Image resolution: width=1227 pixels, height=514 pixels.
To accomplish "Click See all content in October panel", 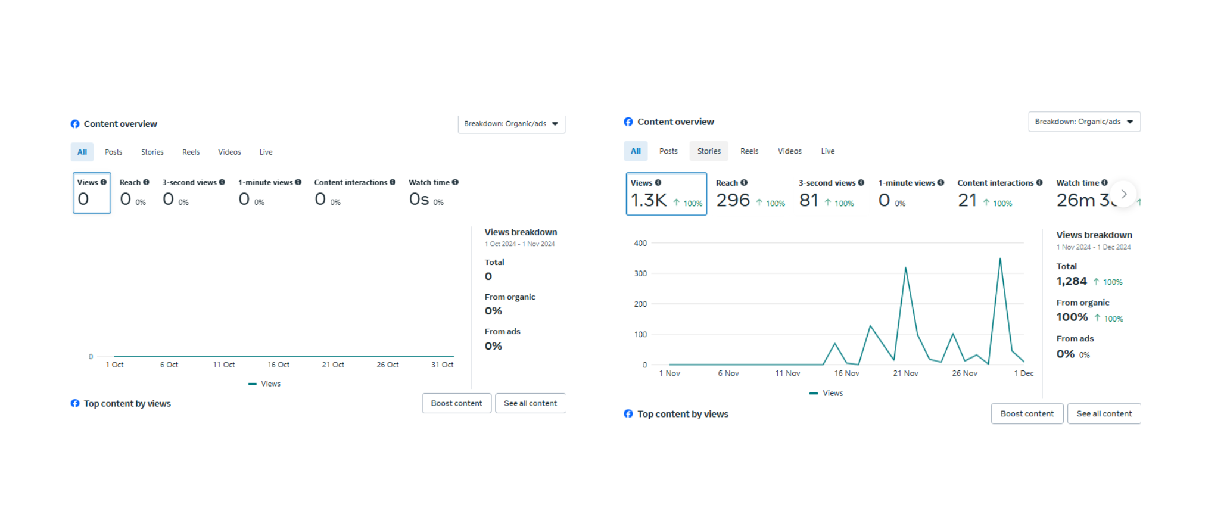I will [530, 403].
